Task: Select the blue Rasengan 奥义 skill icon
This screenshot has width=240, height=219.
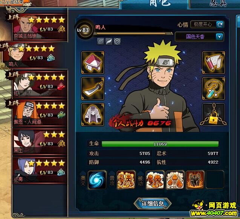Action: [x=97, y=180]
